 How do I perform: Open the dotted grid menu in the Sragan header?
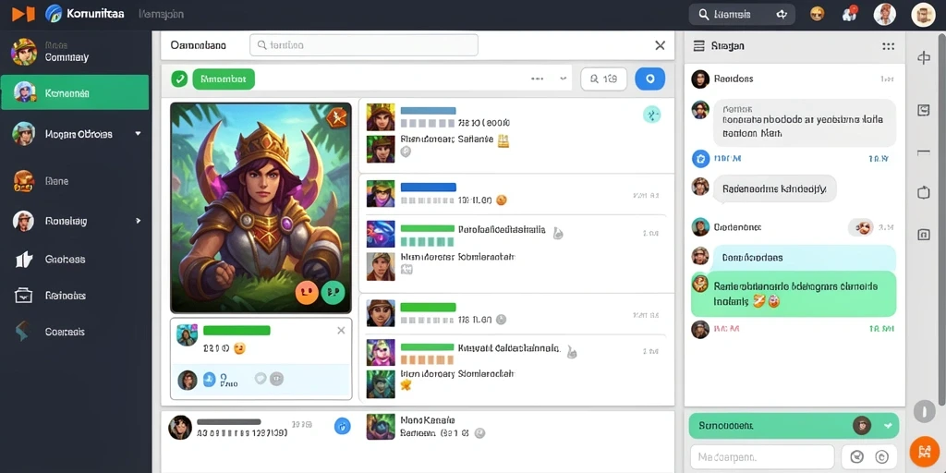[888, 46]
